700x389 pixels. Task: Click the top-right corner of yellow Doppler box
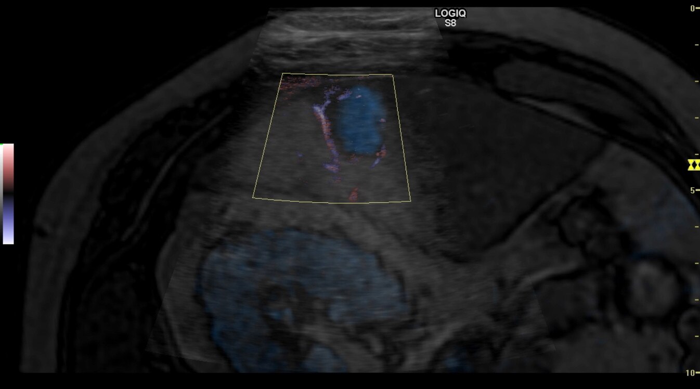[x=393, y=75]
